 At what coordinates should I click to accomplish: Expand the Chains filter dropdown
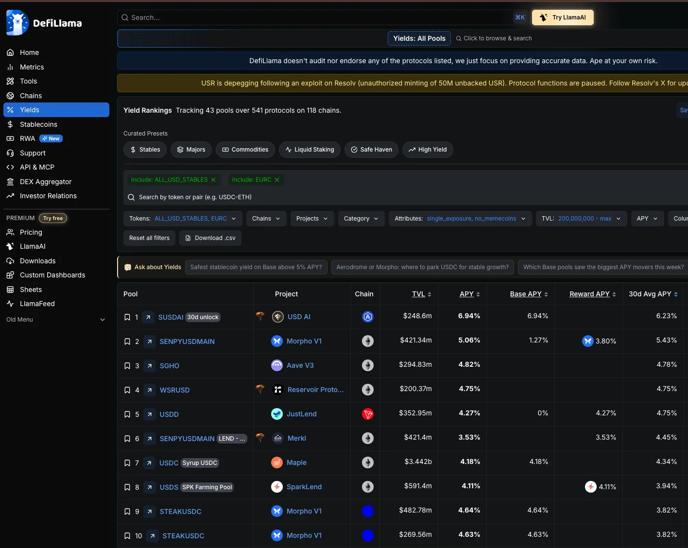point(266,219)
